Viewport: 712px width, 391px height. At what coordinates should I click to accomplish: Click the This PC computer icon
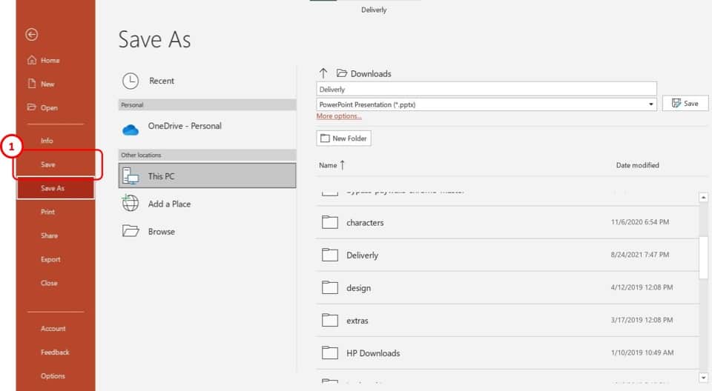point(131,176)
